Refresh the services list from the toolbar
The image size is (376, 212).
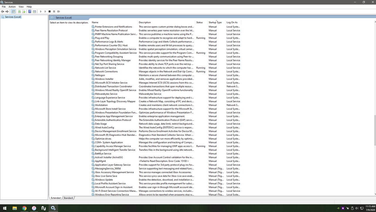19,11
